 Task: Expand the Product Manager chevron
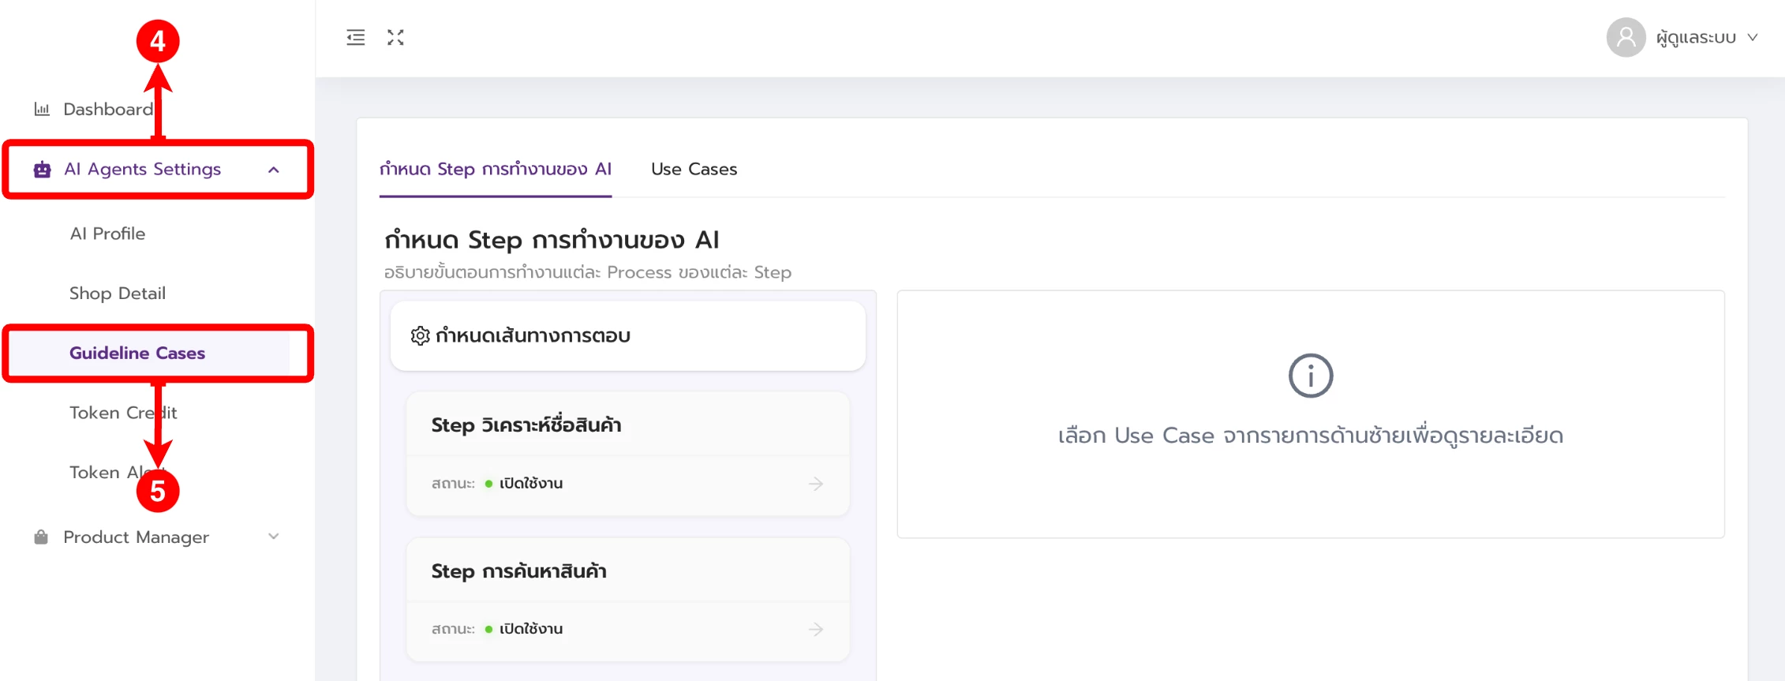(x=274, y=537)
